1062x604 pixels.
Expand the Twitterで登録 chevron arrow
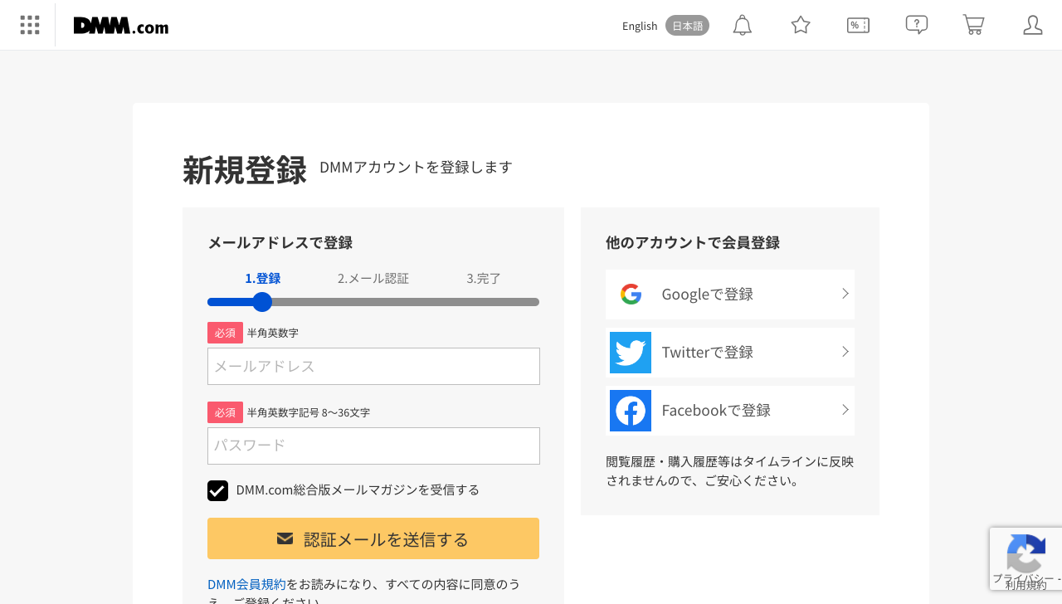(845, 352)
